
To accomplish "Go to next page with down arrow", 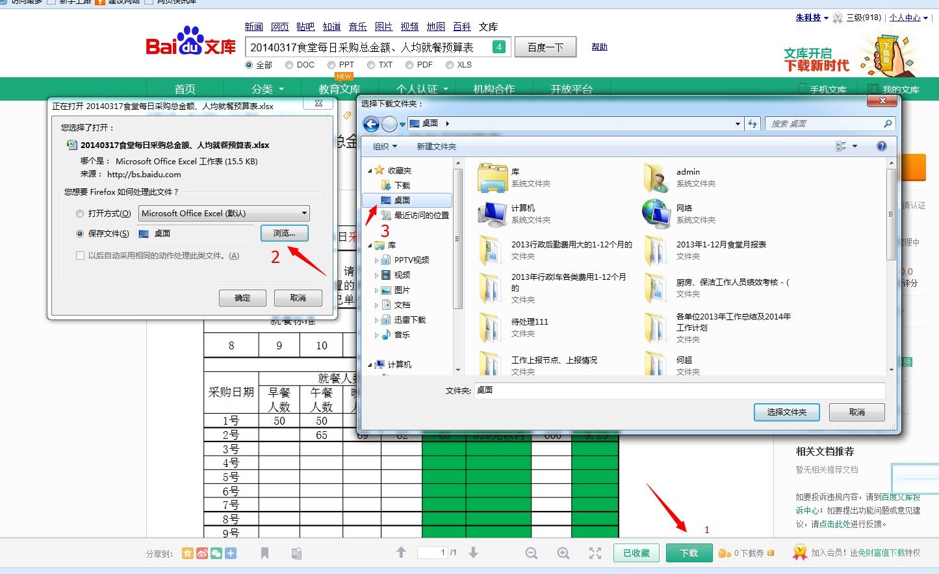I will click(x=474, y=553).
